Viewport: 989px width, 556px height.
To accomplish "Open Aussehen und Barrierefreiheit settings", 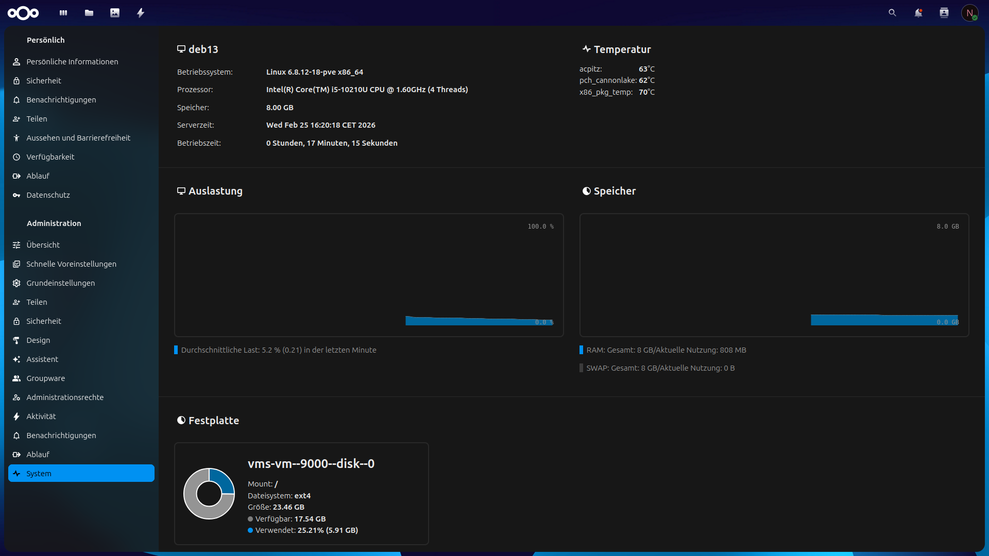I will point(78,138).
